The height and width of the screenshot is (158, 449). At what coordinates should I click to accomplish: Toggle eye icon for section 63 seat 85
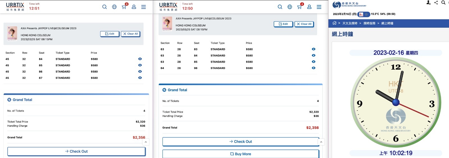tap(313, 62)
